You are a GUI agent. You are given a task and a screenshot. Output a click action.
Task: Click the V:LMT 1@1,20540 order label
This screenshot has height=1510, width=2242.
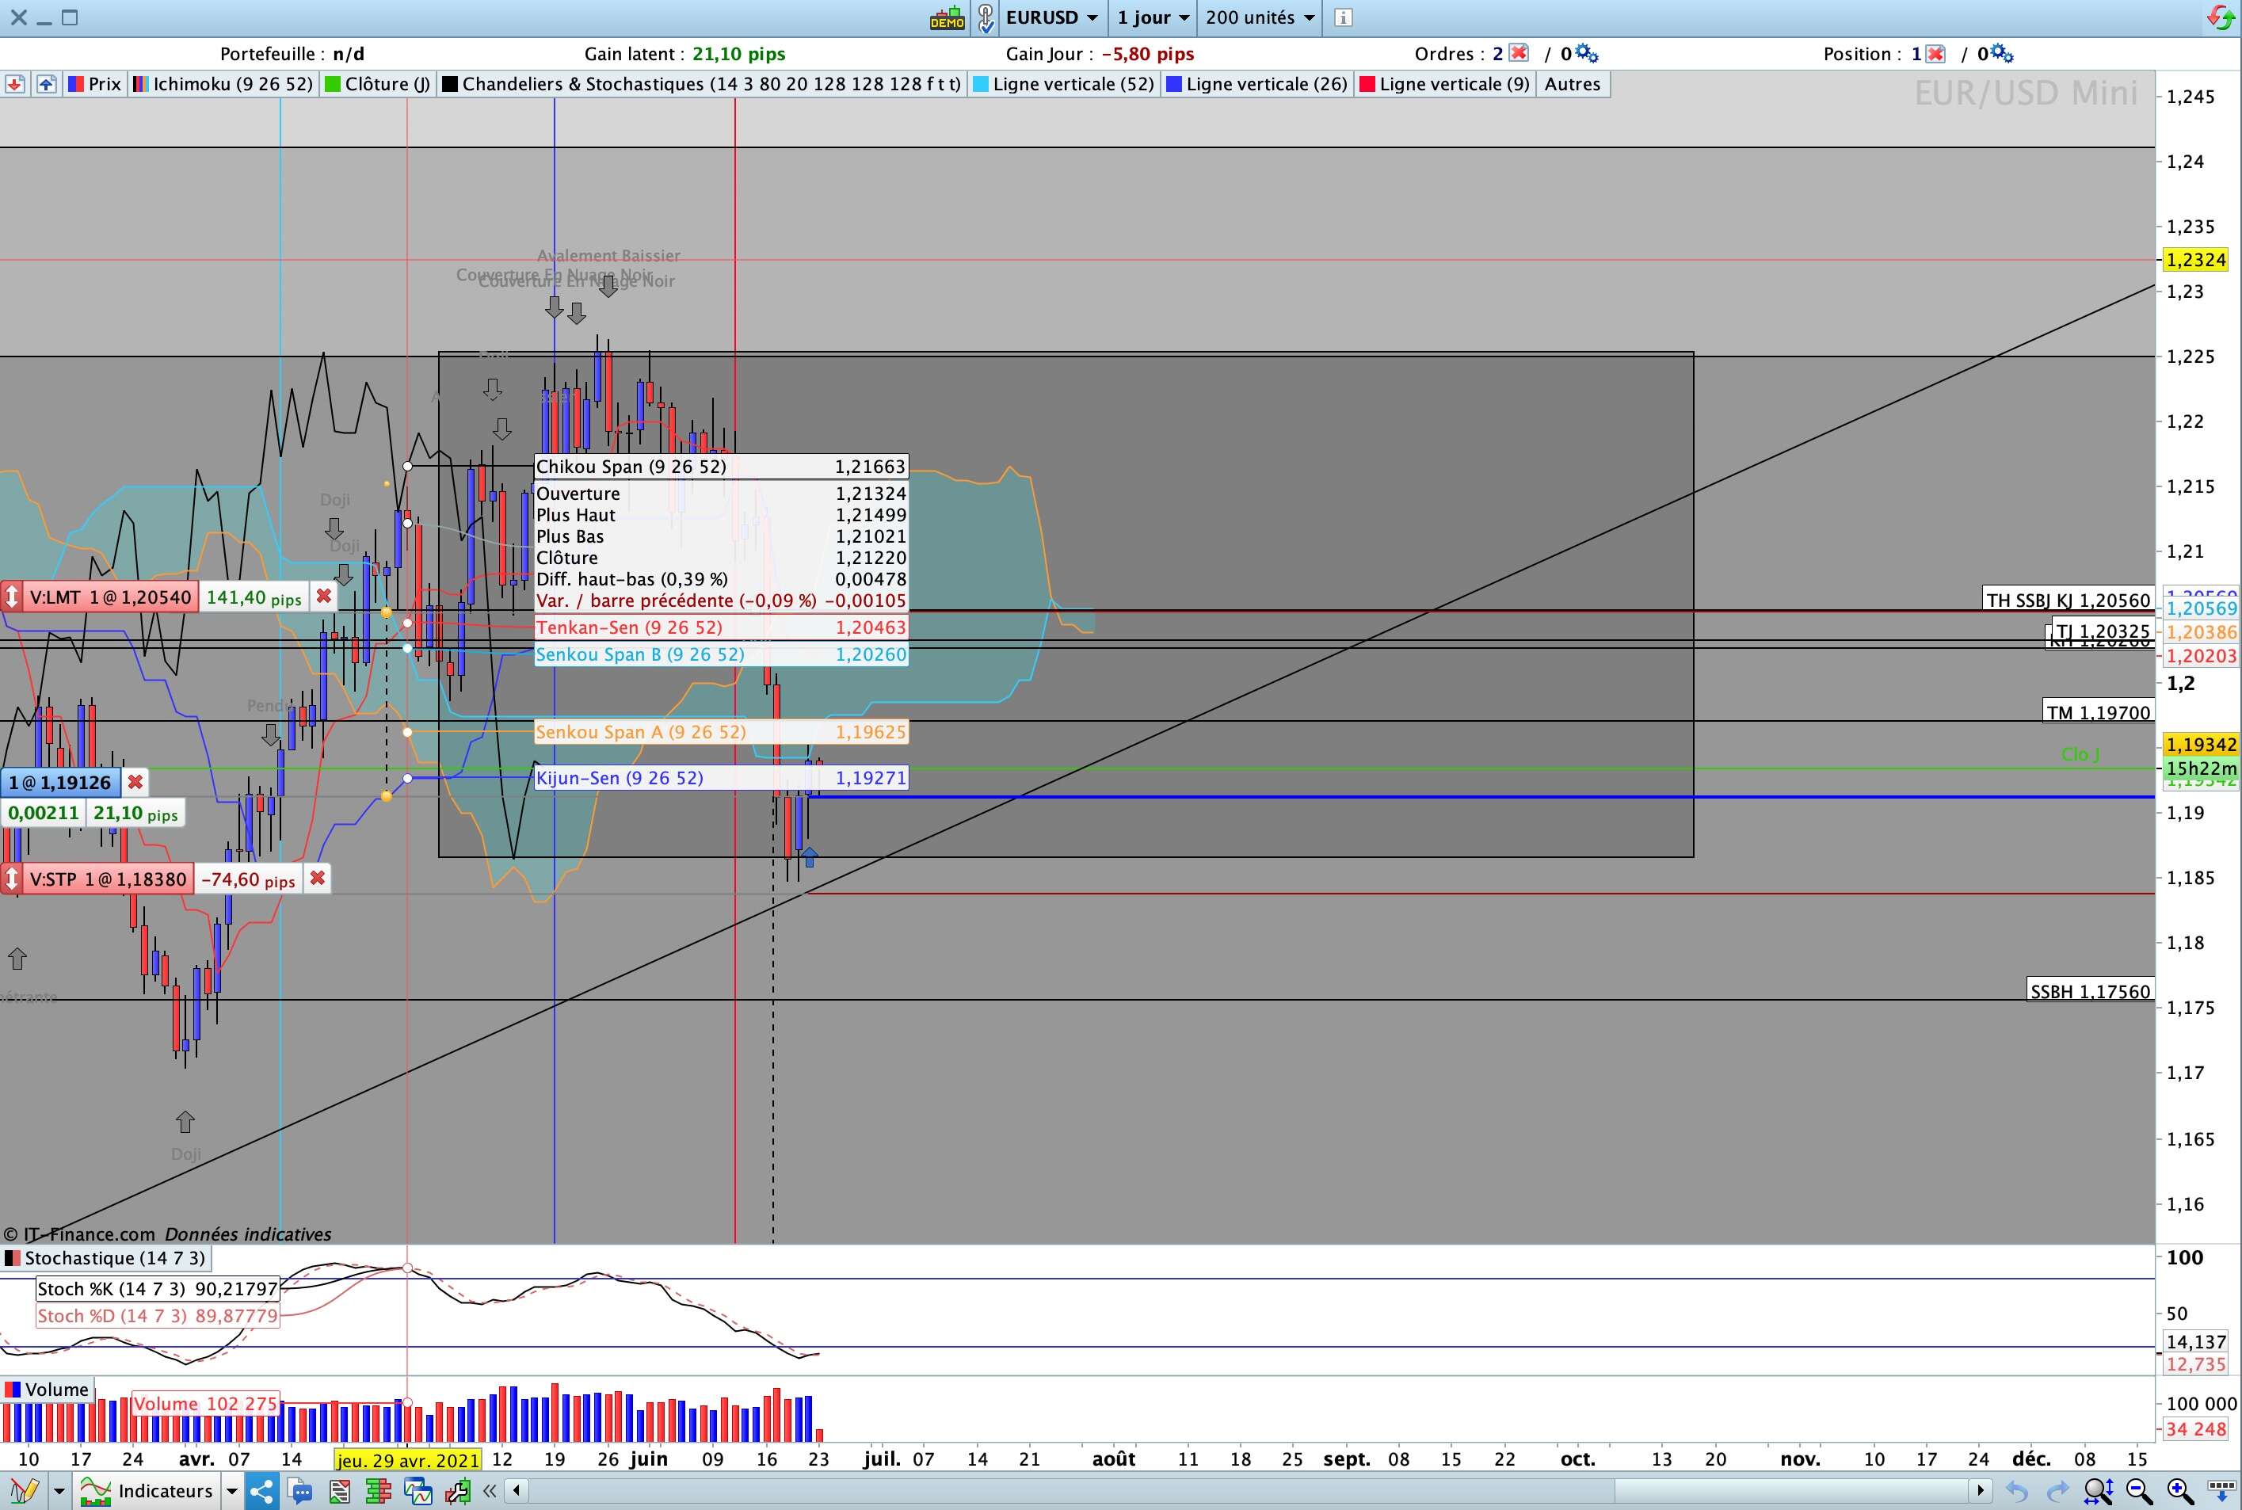(110, 597)
